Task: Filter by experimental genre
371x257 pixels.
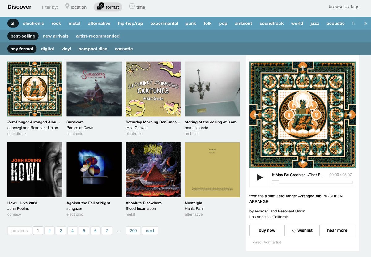Action: [x=164, y=23]
